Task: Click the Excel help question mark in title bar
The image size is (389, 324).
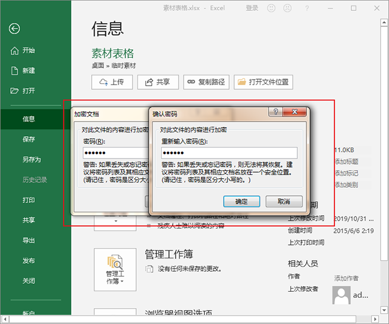Action: tap(307, 9)
